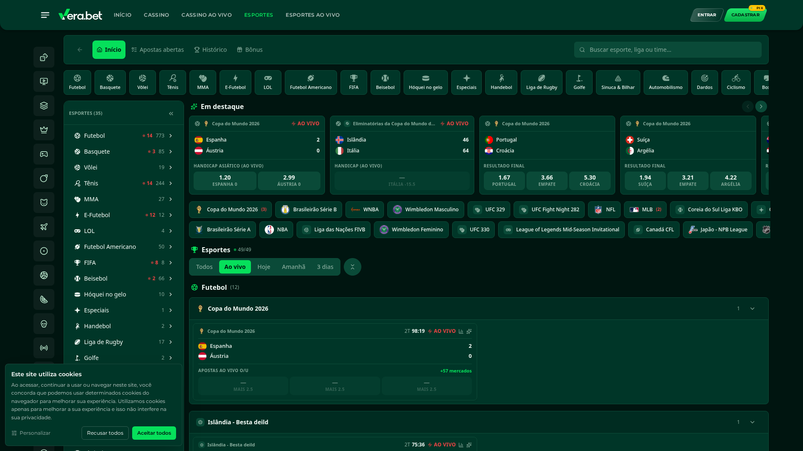Viewport: 803px width, 451px height.
Task: Focus the Buscar esporte, liga ou time search field
Action: tap(668, 50)
